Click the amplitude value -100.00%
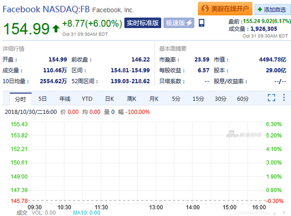This screenshot has height=216, width=291. point(138,112)
